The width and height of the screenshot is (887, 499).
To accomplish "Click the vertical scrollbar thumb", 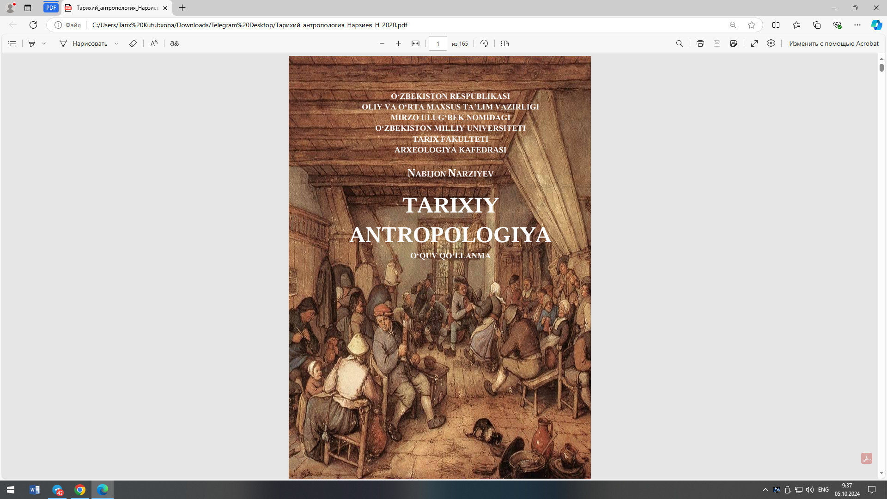I will click(881, 67).
